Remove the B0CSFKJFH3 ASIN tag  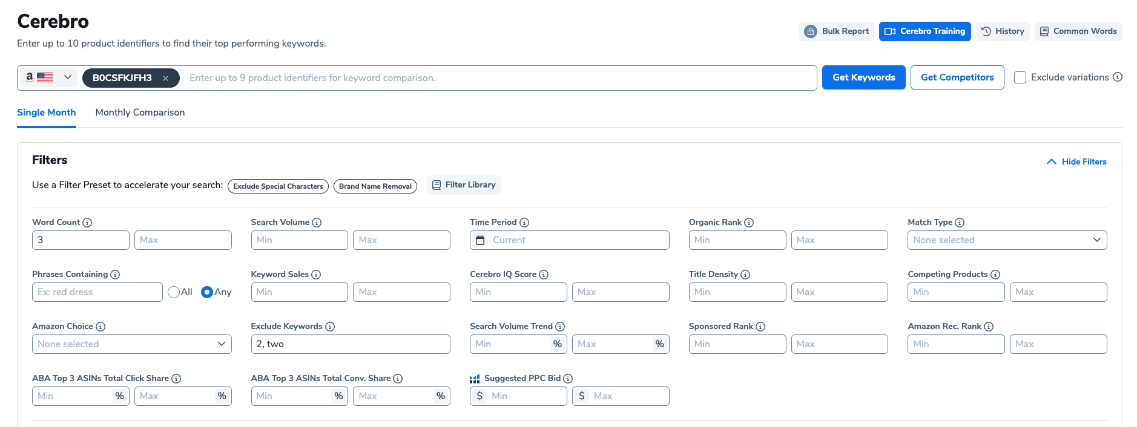[165, 78]
